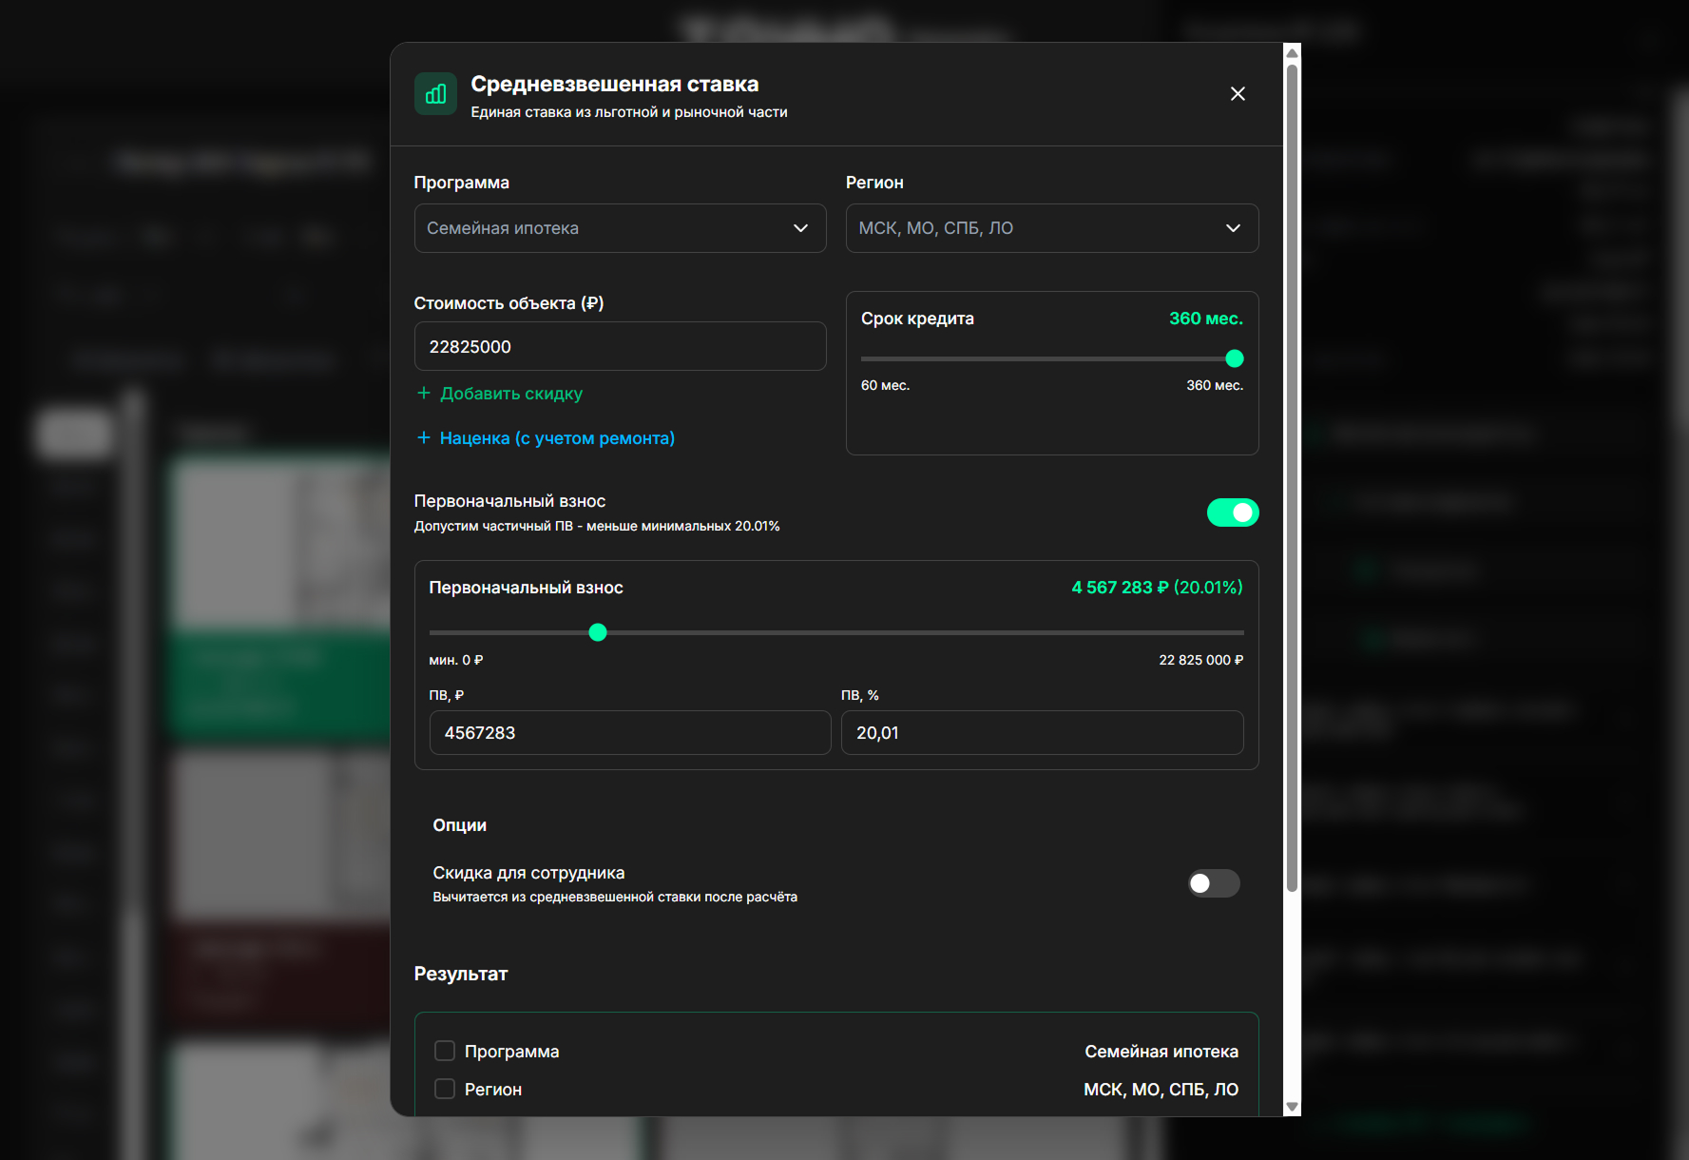The width and height of the screenshot is (1689, 1160).
Task: Click the Стоимость объекта input field
Action: tap(620, 346)
